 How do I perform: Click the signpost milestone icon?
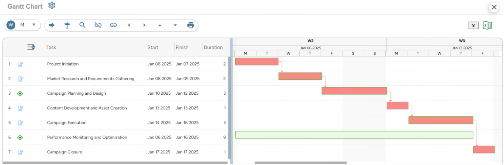coord(67,25)
